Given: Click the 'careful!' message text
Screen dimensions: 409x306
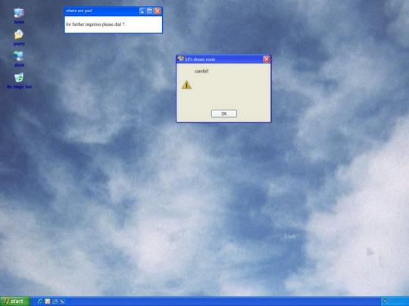Looking at the screenshot, I should [201, 71].
